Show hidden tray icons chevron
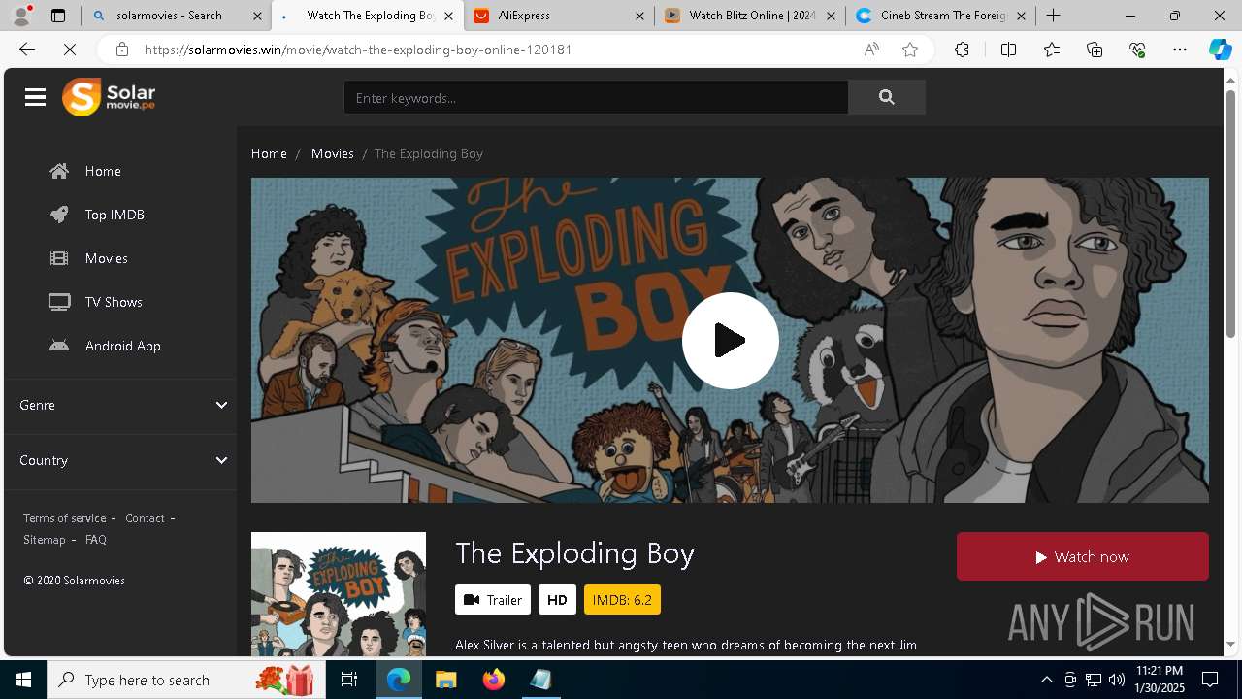 pyautogui.click(x=1046, y=680)
